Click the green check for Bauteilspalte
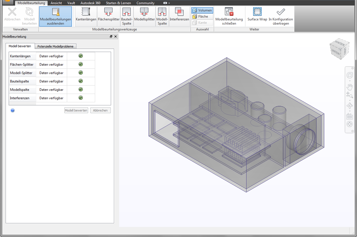 point(81,81)
